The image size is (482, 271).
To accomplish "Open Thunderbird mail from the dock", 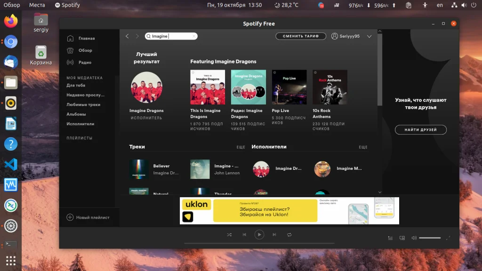I will click(x=11, y=62).
